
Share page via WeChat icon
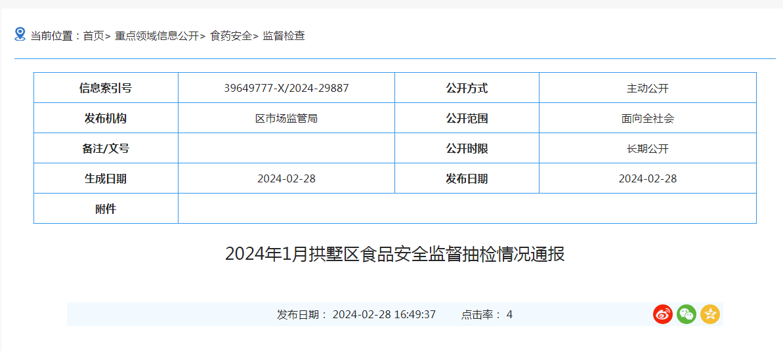(x=687, y=314)
